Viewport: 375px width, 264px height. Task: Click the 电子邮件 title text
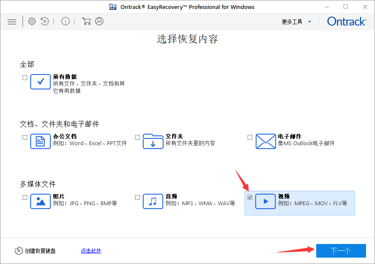[x=290, y=136]
